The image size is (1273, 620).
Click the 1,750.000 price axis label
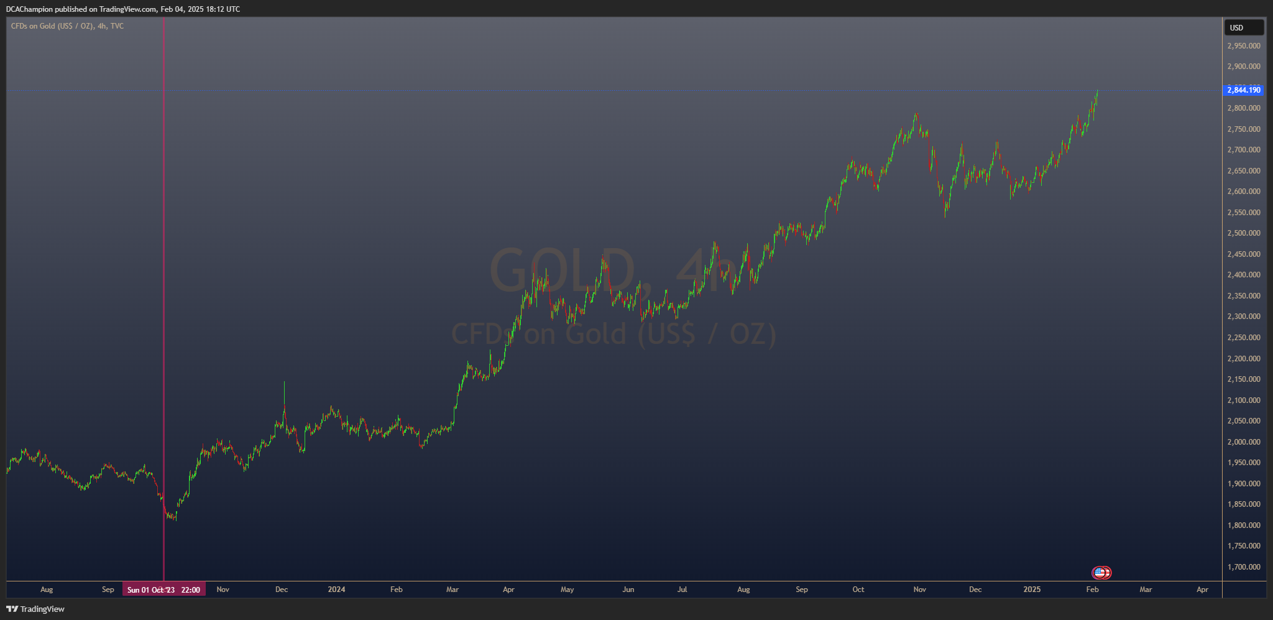pos(1244,546)
